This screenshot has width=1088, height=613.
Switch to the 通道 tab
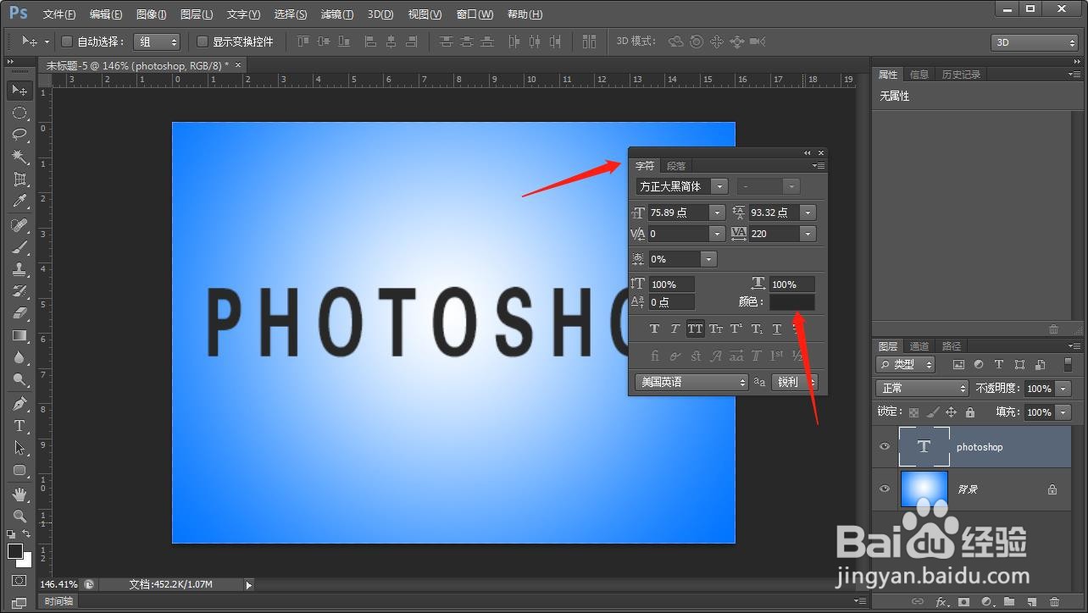click(919, 345)
